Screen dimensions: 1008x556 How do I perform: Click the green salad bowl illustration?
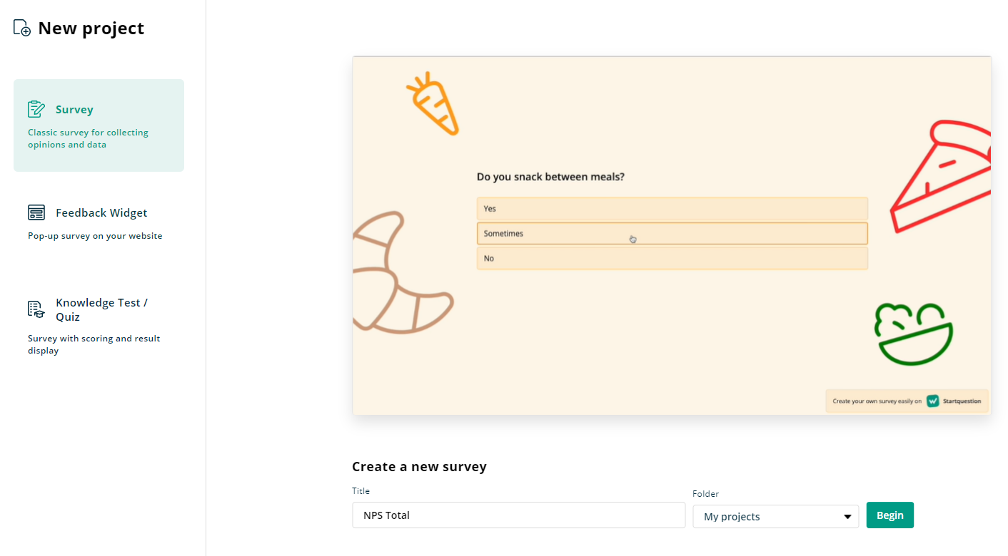[x=912, y=335]
